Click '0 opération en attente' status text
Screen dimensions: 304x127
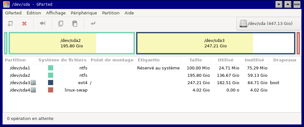click(x=30, y=118)
